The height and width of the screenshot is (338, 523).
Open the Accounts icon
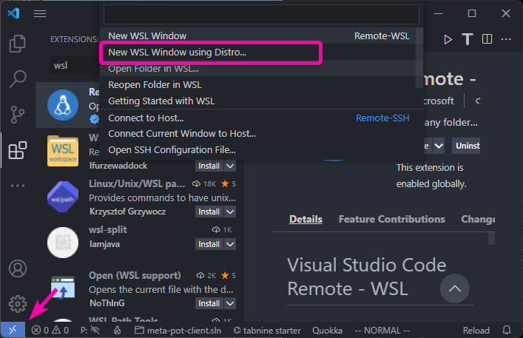point(17,268)
